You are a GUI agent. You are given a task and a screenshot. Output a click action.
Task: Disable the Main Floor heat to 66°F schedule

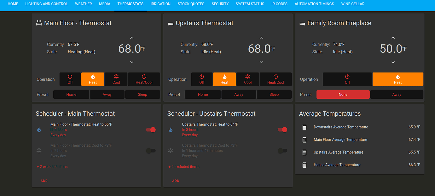151,129
